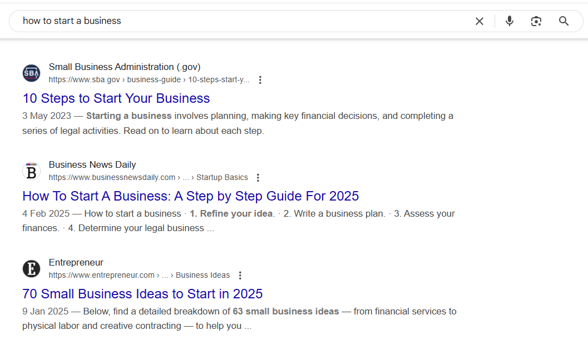Select the Entrepreneur site favicon
This screenshot has width=588, height=345.
(31, 268)
